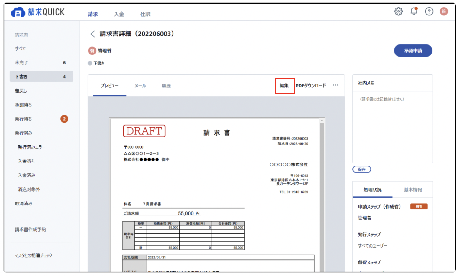Select 入金待ち in the sidebar
Viewport: 460px width, 276px height.
[26, 161]
